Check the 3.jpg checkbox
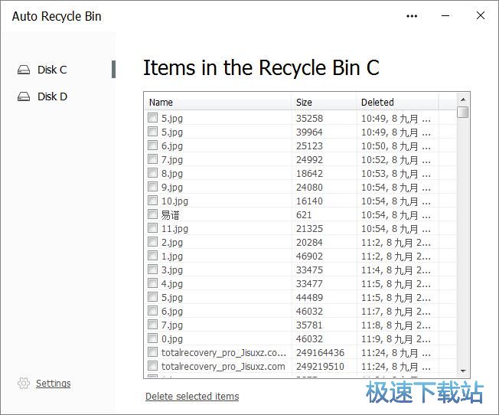 (x=153, y=270)
